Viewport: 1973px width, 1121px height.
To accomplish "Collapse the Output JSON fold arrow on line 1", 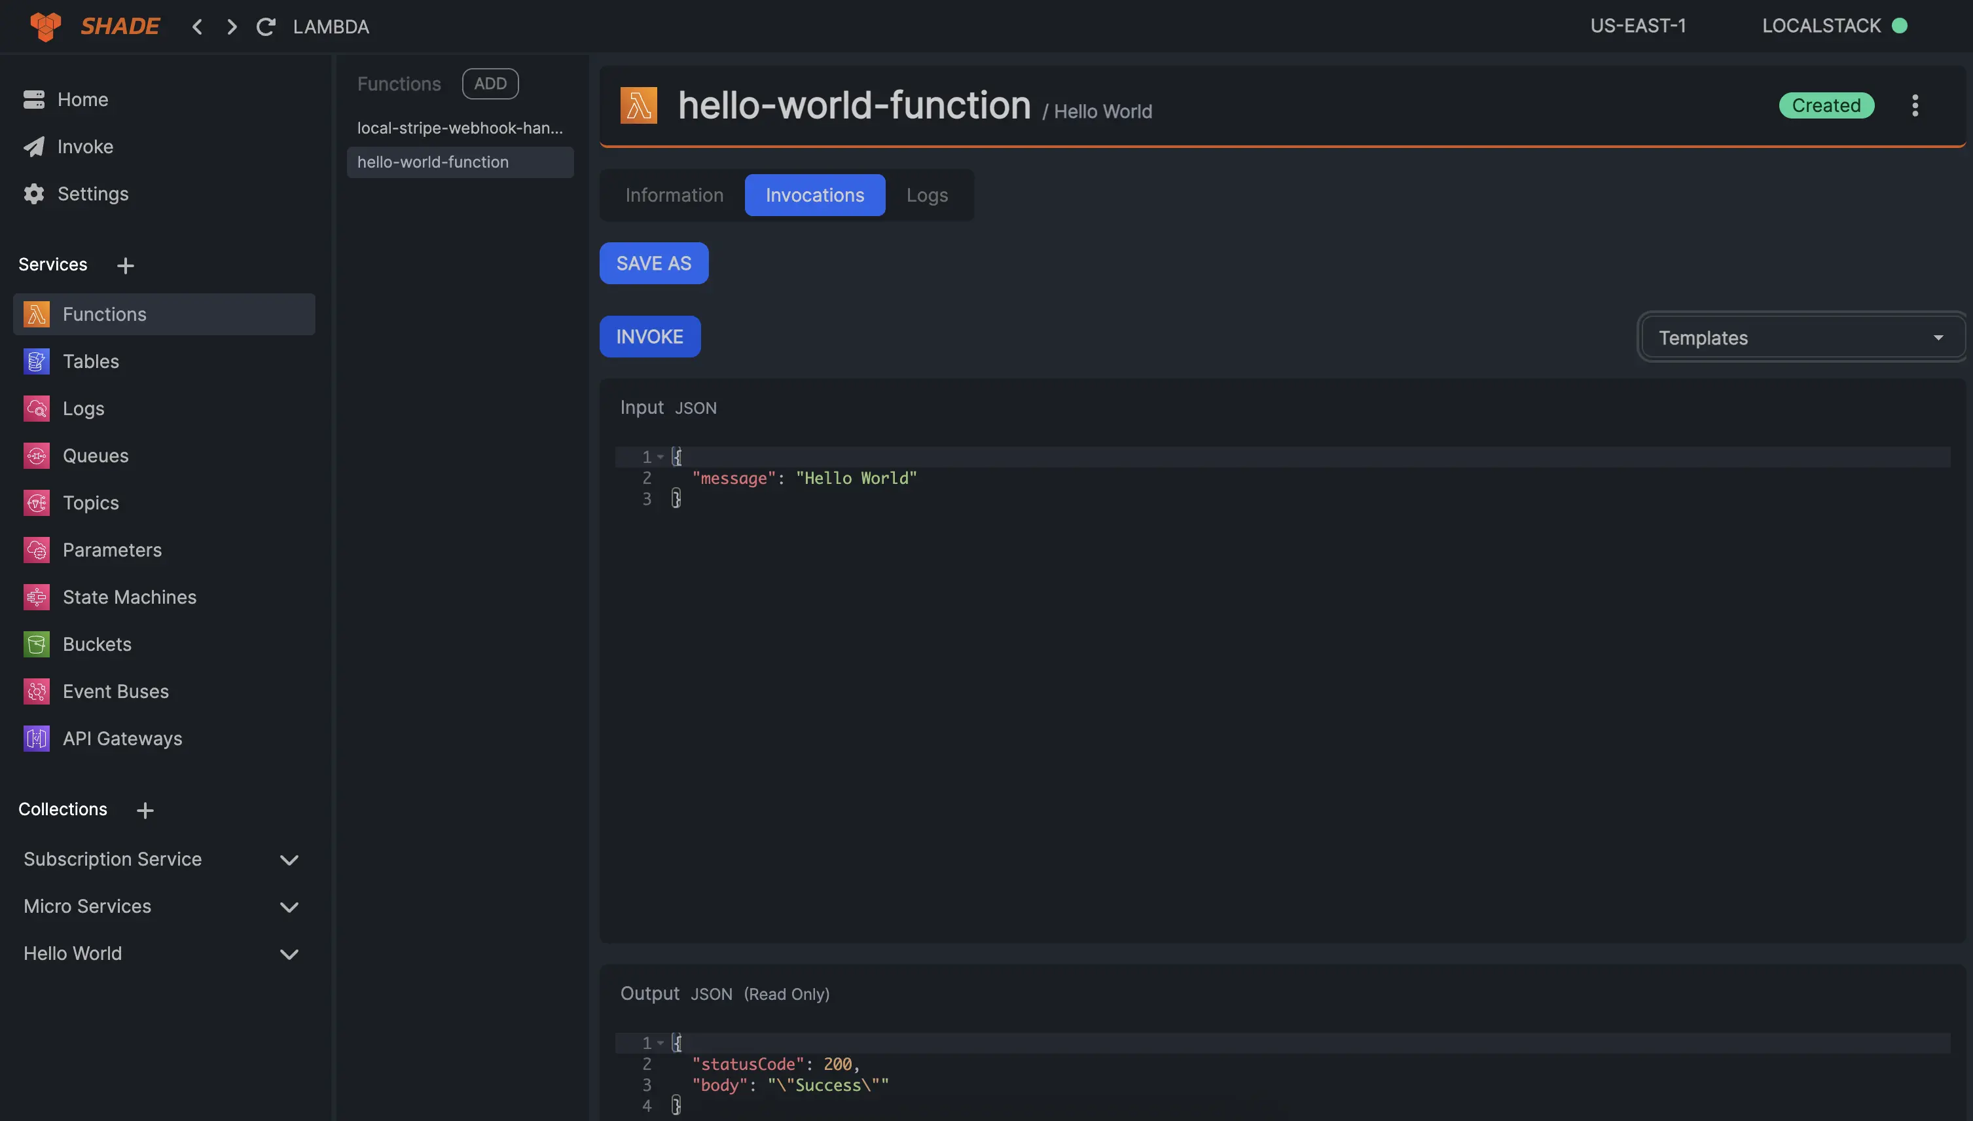I will (x=661, y=1042).
